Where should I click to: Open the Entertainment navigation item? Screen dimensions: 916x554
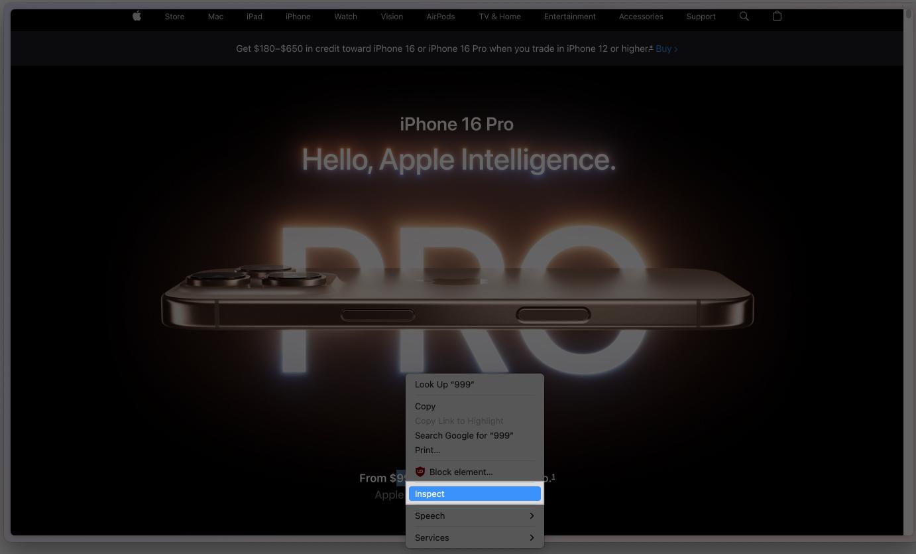coord(570,17)
